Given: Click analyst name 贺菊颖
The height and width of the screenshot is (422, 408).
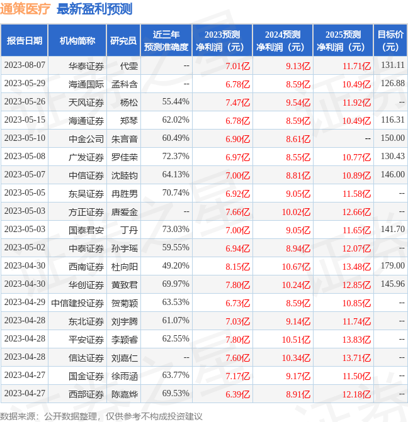Looking at the screenshot, I should coord(125,303).
